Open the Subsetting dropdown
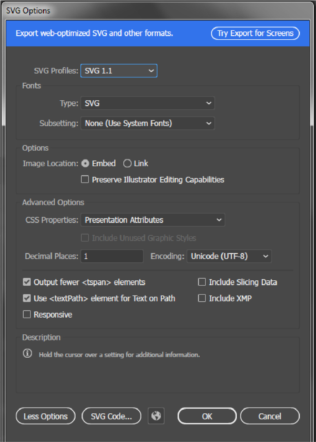This screenshot has height=442, width=316. pyautogui.click(x=148, y=123)
